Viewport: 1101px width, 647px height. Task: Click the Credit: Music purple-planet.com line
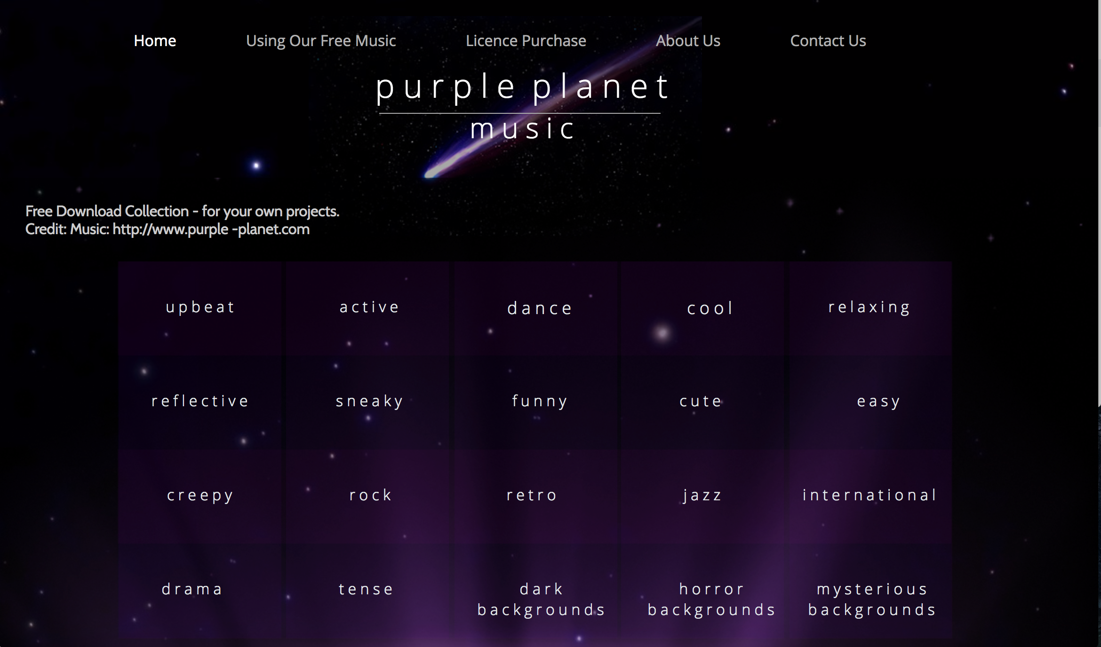168,229
